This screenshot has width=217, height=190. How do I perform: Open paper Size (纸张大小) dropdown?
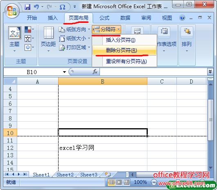point(75,38)
